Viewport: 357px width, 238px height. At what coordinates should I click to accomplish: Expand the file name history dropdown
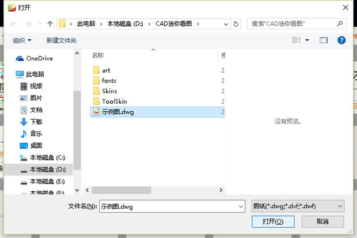coord(240,206)
